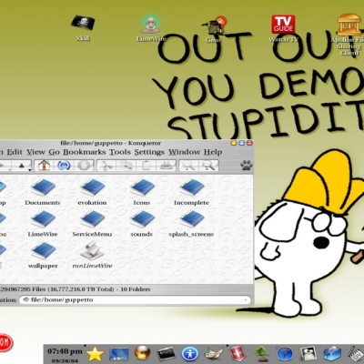Open the ServiceMenu folder
The height and width of the screenshot is (364, 364).
pyautogui.click(x=92, y=224)
